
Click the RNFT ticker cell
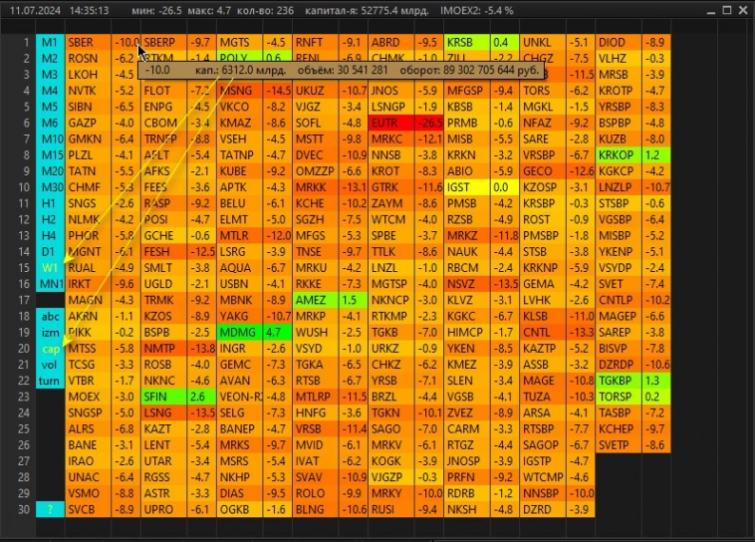click(x=316, y=43)
